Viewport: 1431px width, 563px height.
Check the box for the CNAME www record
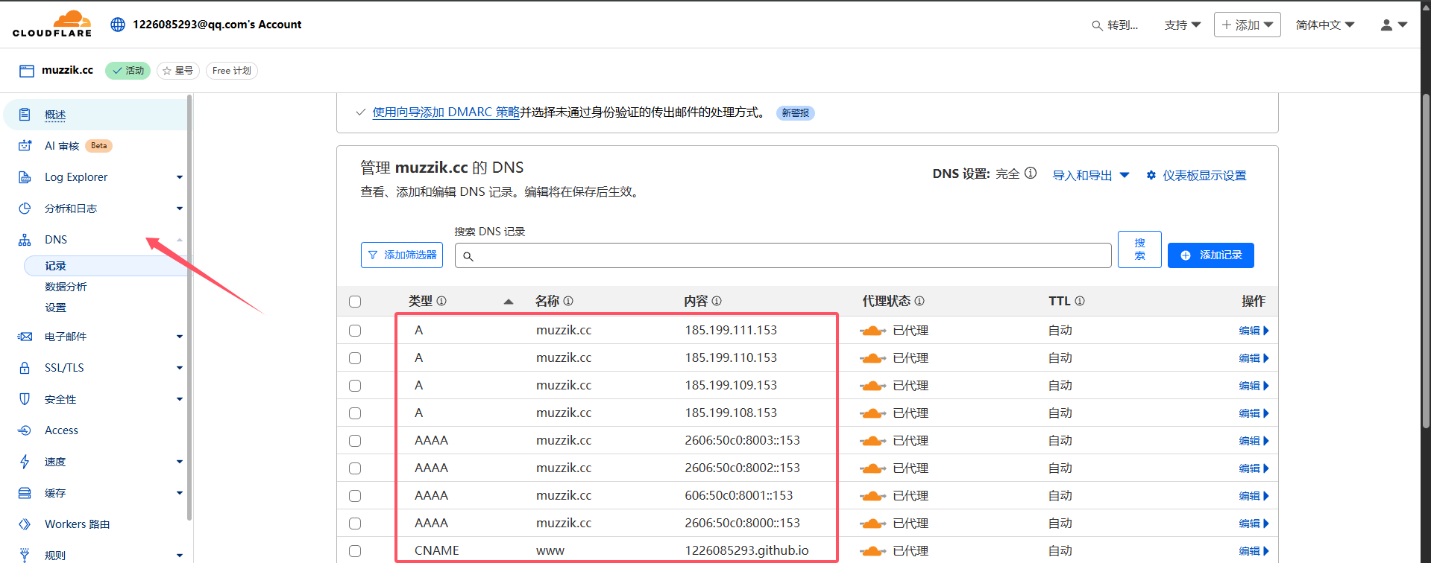355,551
